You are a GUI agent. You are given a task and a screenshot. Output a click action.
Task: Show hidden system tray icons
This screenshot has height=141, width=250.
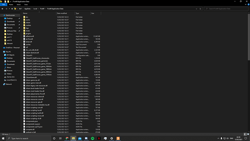(x=218, y=138)
